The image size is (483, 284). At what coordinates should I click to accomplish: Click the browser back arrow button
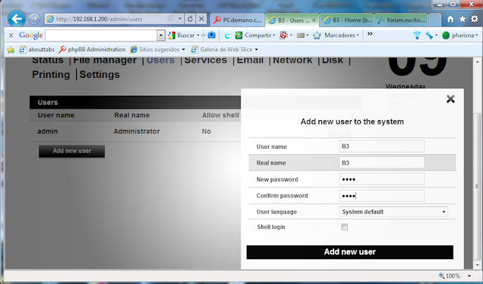[x=17, y=19]
